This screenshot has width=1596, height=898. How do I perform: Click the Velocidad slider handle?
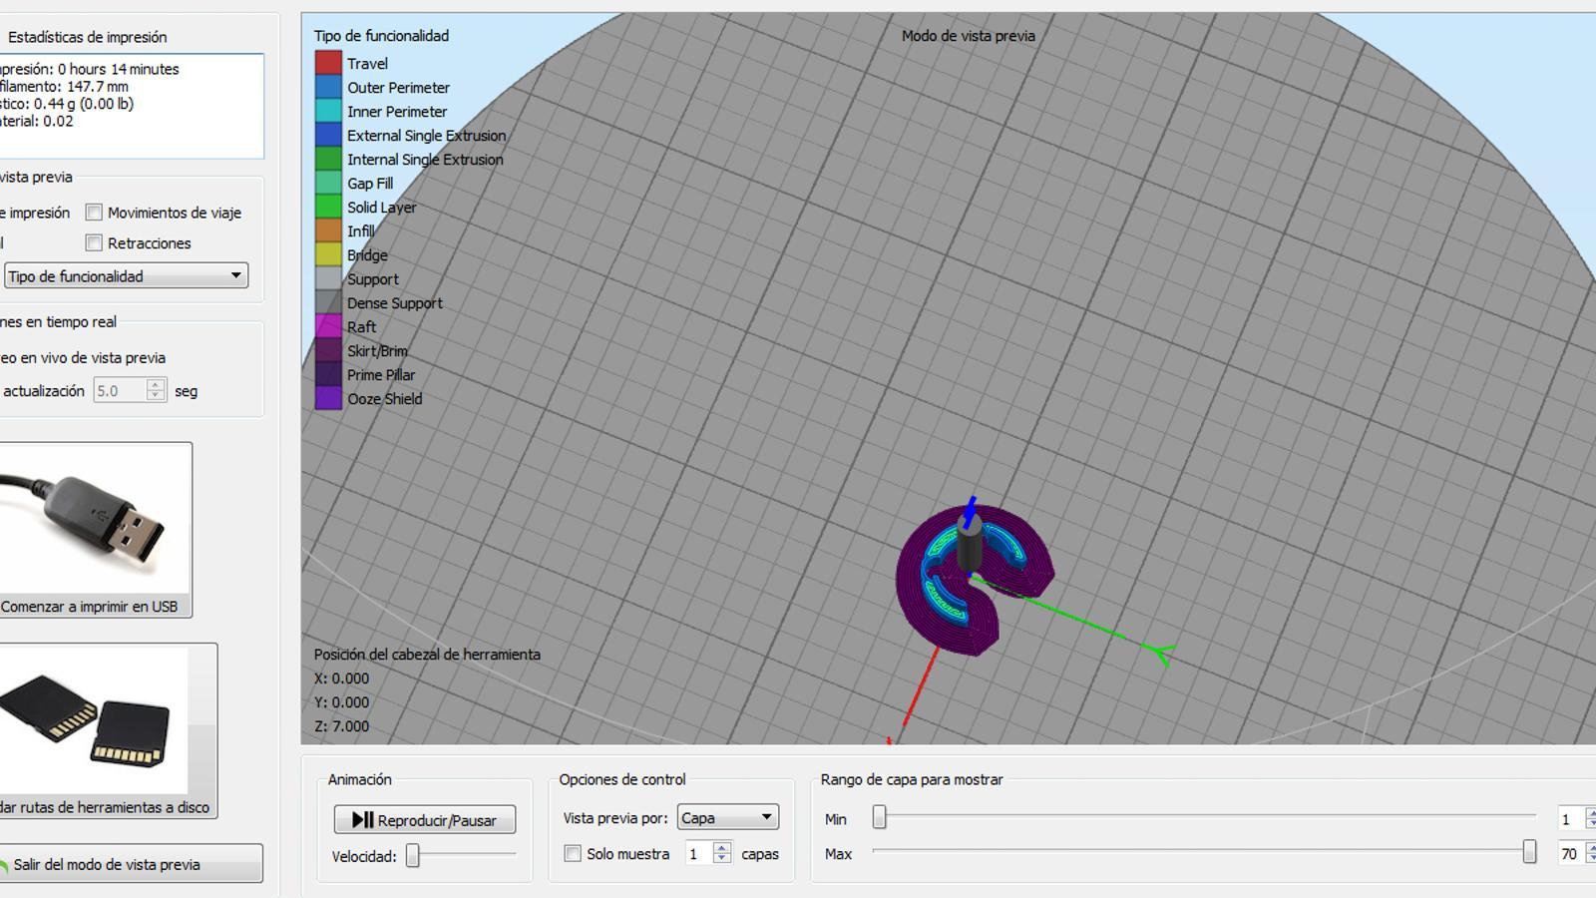(x=413, y=855)
